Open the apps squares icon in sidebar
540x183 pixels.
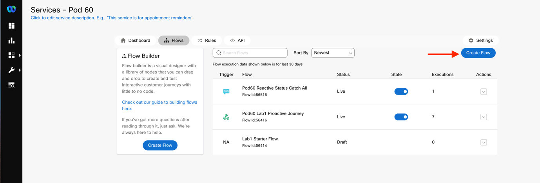pyautogui.click(x=11, y=56)
